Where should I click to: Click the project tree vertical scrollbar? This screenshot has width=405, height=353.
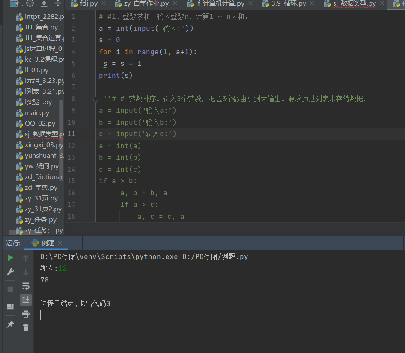[x=61, y=141]
